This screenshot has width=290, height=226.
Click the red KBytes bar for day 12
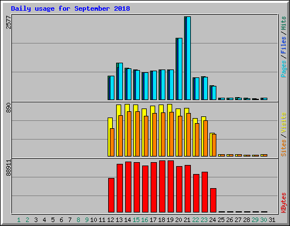tap(111, 195)
